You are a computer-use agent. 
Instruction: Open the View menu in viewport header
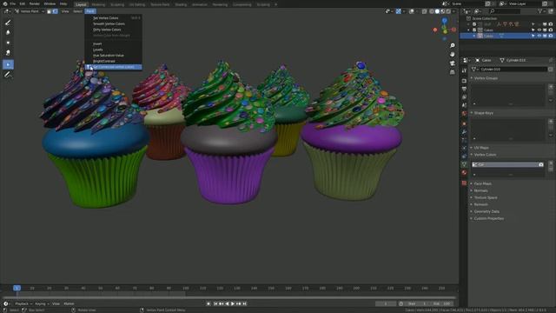65,11
